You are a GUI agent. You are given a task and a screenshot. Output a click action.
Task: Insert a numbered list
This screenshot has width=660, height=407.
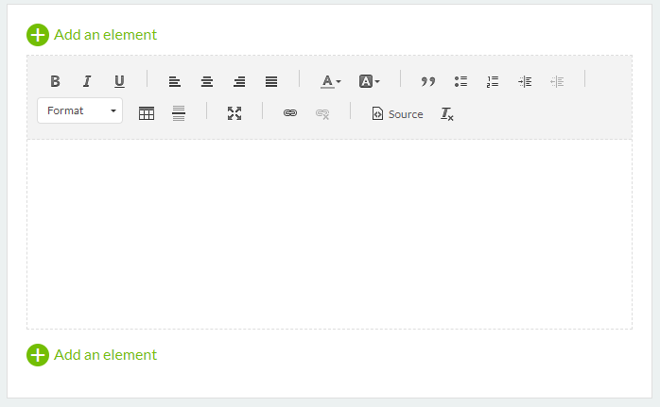(493, 81)
